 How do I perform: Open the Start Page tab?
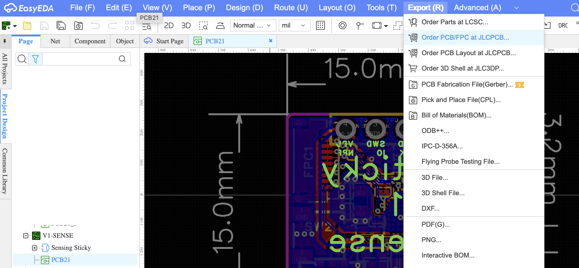tap(164, 41)
